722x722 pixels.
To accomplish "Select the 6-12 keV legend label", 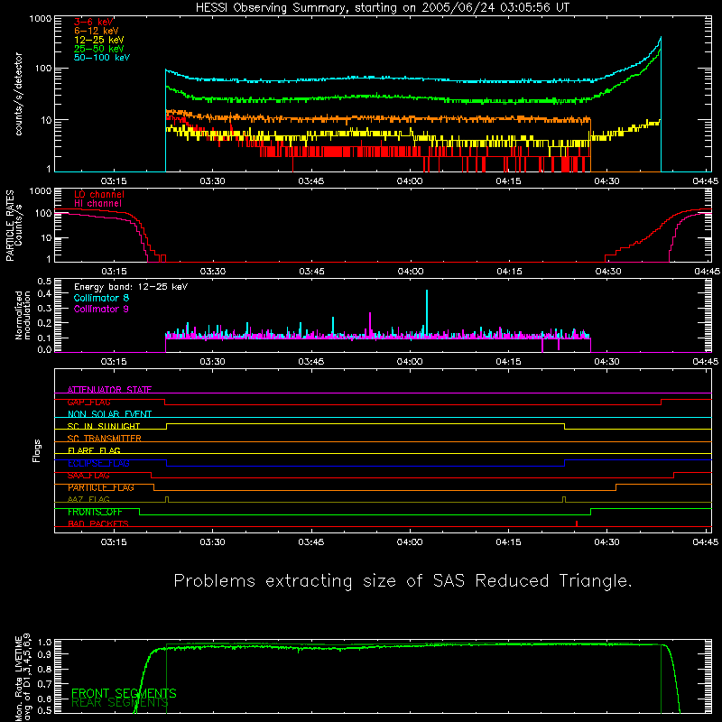I will tap(97, 31).
